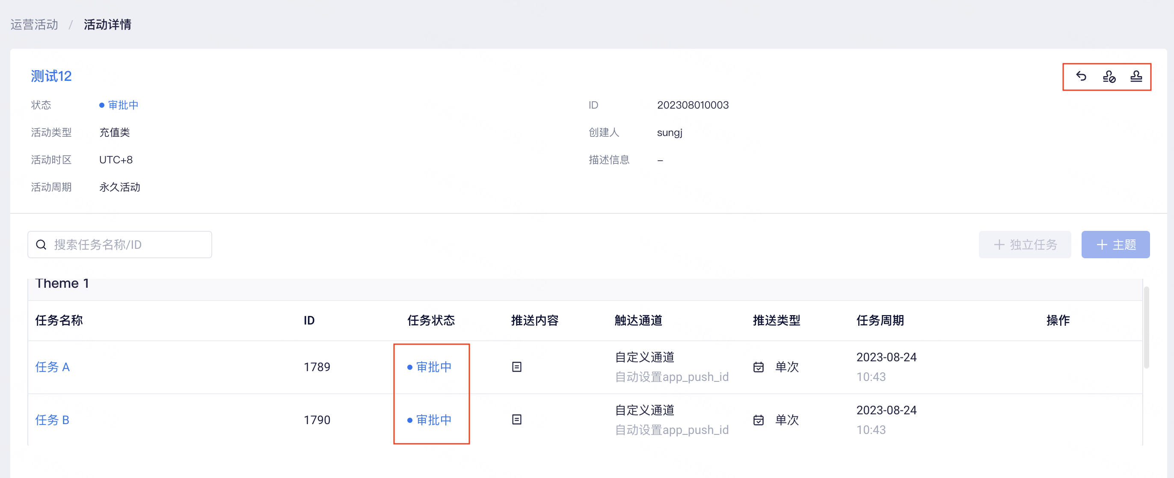Click the 永久活动 period value
The image size is (1174, 478).
(119, 187)
